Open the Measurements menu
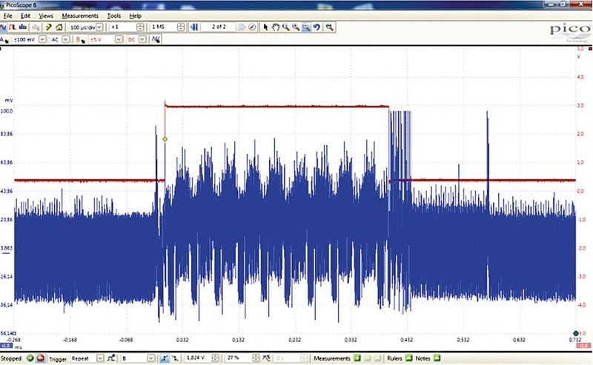The width and height of the screenshot is (593, 365). coord(79,15)
